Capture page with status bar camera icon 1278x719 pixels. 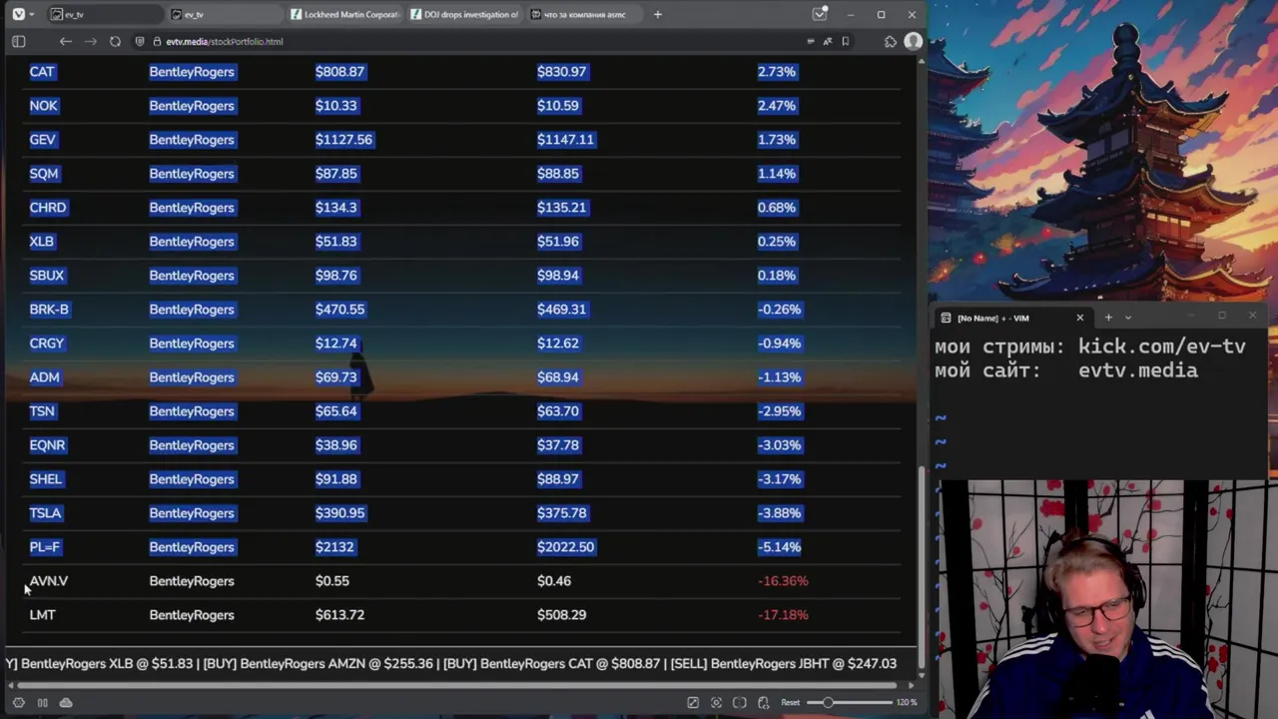click(x=716, y=702)
